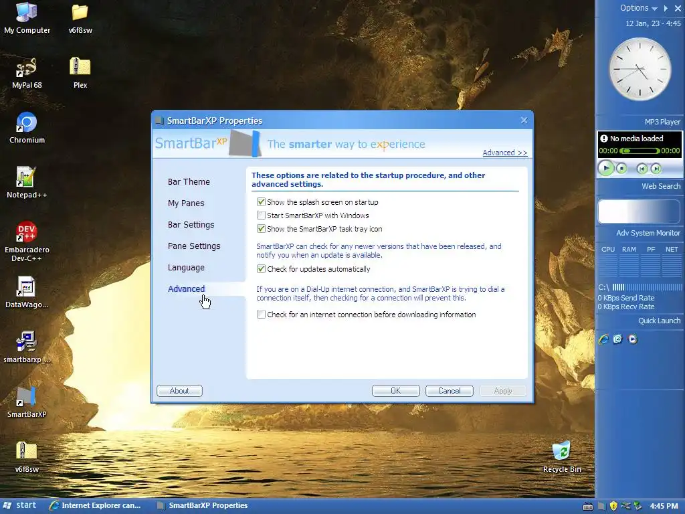Click the Web Search pane title

(x=661, y=186)
